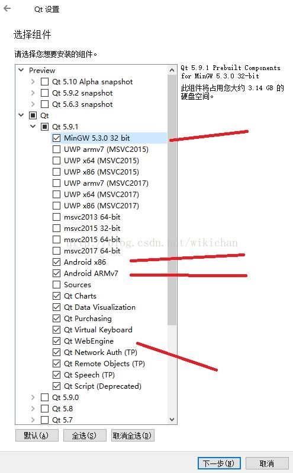This screenshot has height=473, width=293.
Task: Click 下一步(N) next button
Action: 219,463
